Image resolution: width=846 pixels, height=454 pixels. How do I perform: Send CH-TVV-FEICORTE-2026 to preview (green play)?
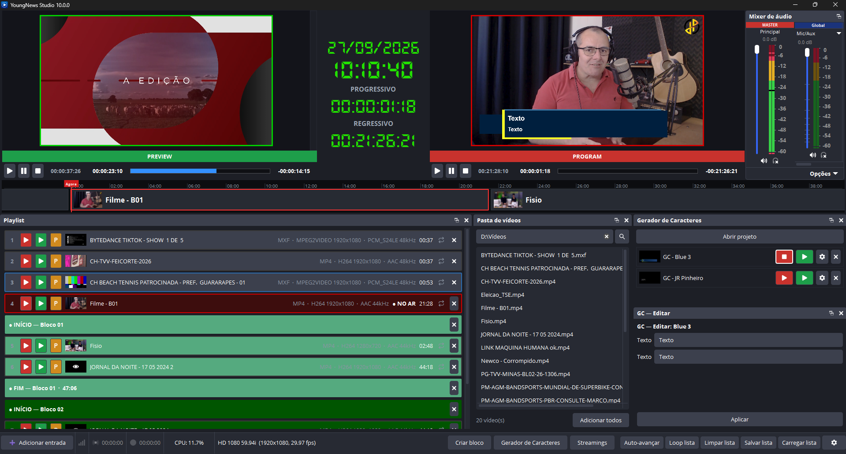click(x=41, y=261)
